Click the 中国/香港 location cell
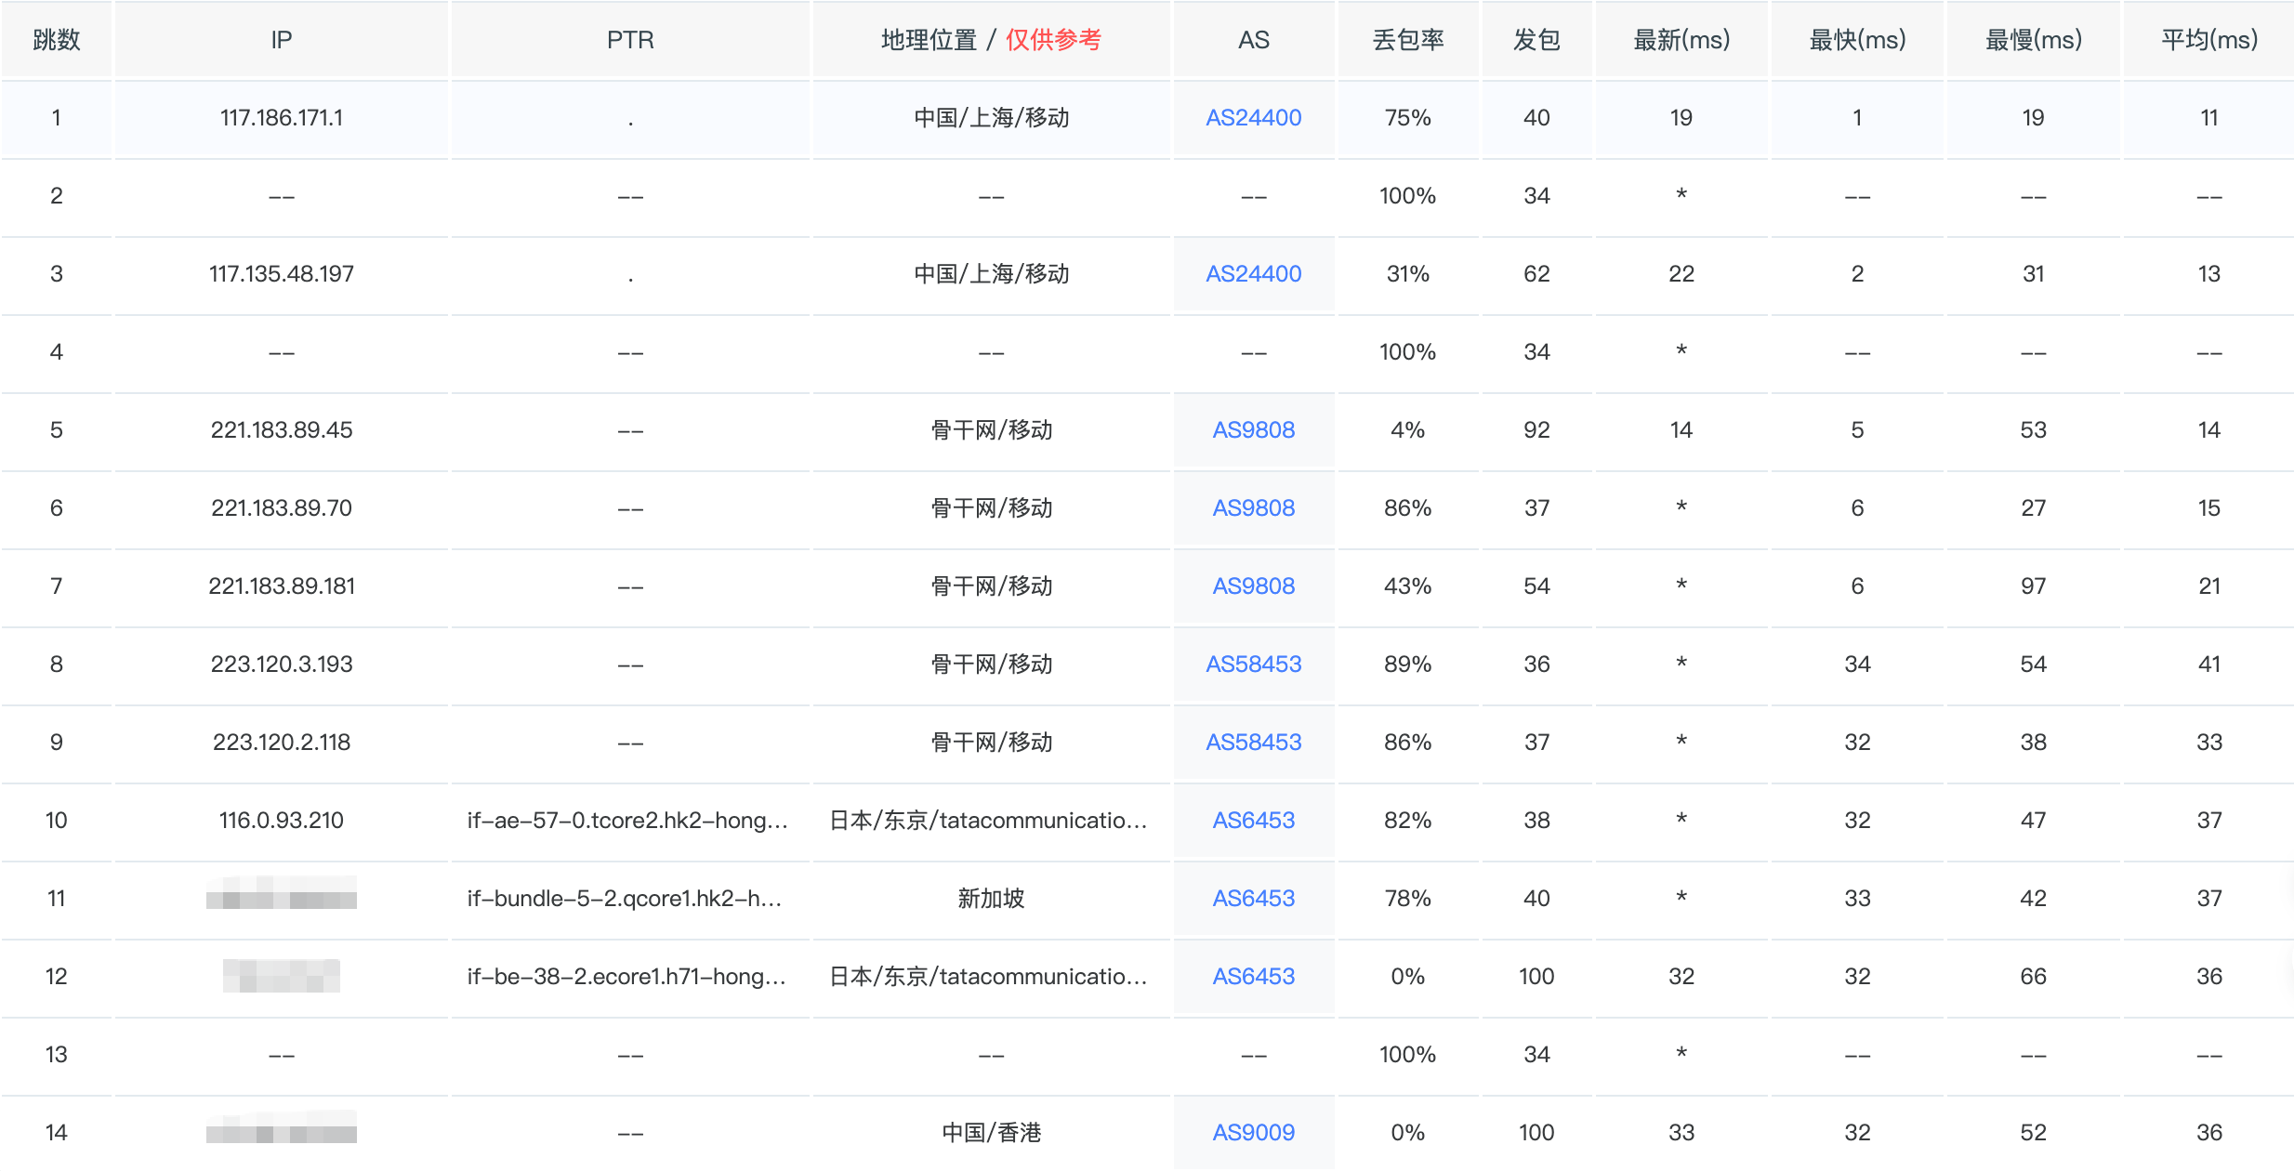 (x=991, y=1133)
